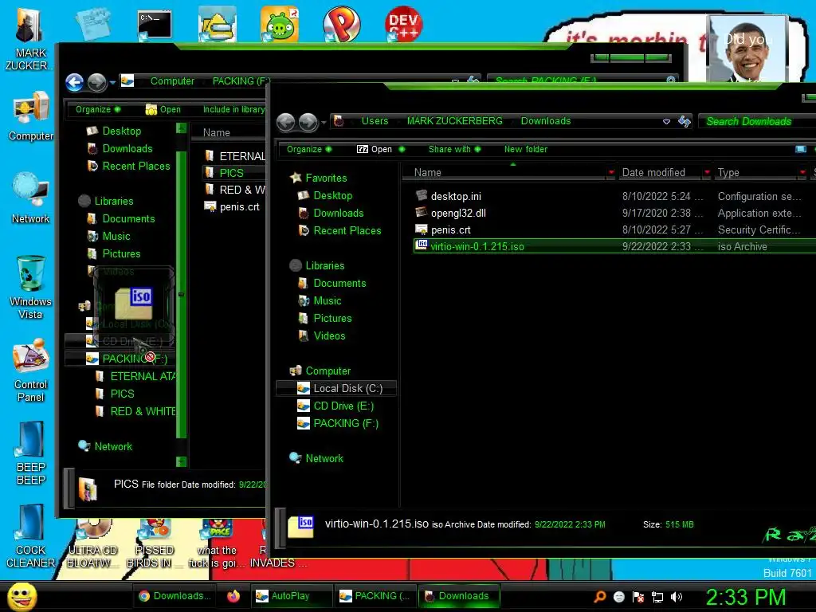
Task: Click MARK ZUCKERBERG breadcrumb segment
Action: click(x=454, y=121)
